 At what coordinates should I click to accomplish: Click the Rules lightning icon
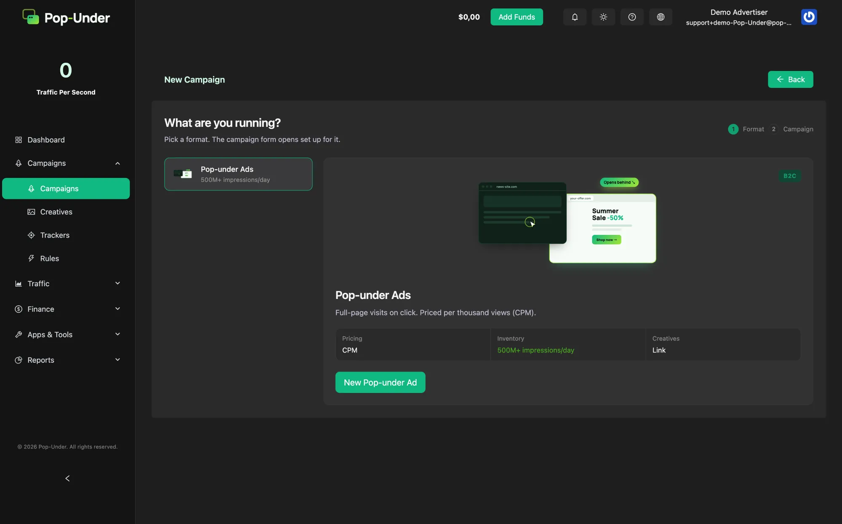(31, 258)
